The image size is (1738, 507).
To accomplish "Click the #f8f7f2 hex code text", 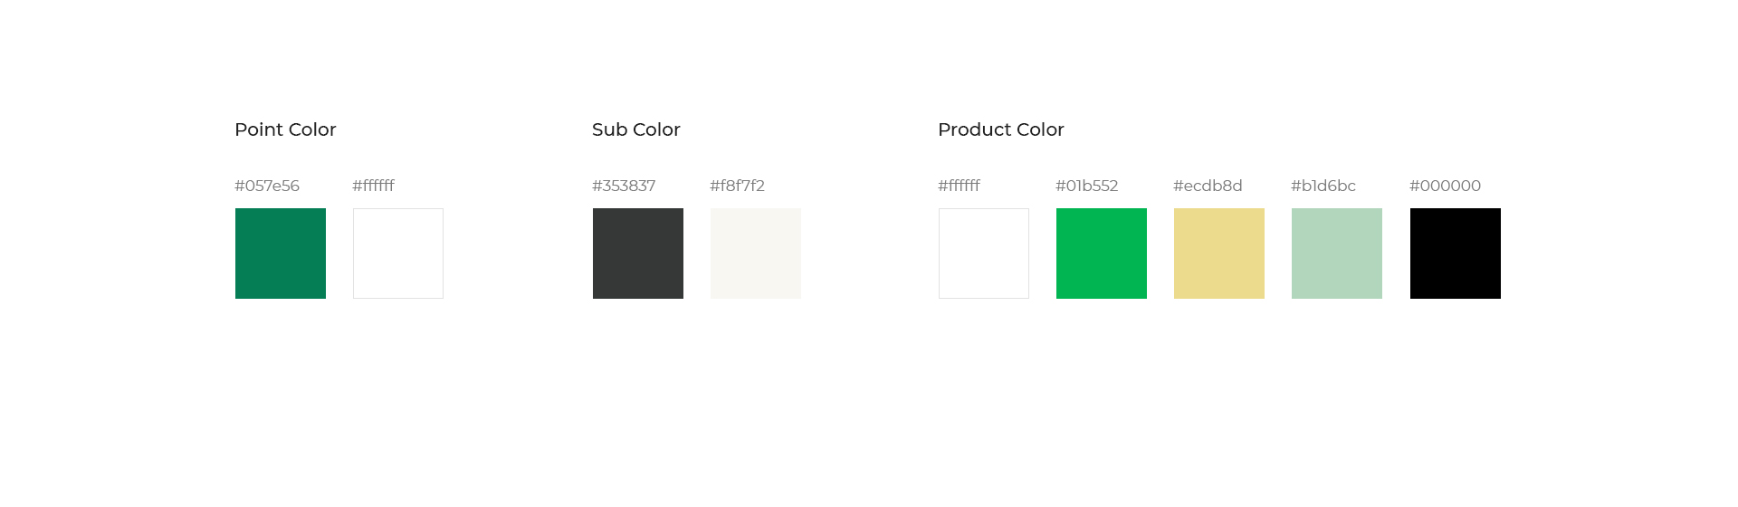I will pyautogui.click(x=737, y=186).
